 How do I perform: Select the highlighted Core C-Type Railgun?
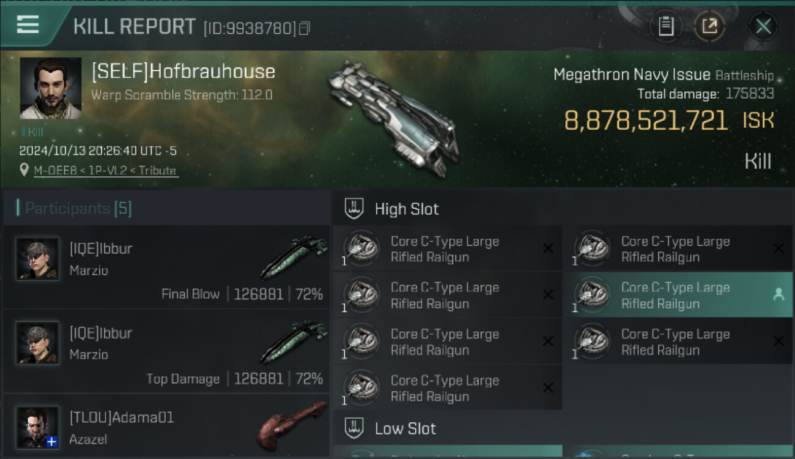(x=675, y=295)
